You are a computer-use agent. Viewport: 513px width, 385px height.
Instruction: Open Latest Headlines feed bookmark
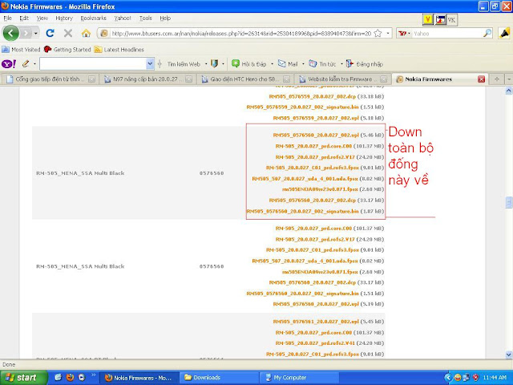pyautogui.click(x=119, y=50)
